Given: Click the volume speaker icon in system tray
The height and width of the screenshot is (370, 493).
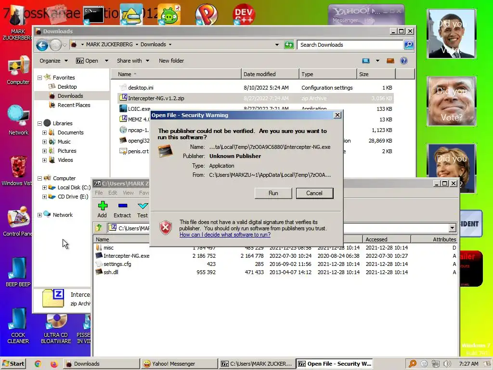Looking at the screenshot, I should coord(447,364).
